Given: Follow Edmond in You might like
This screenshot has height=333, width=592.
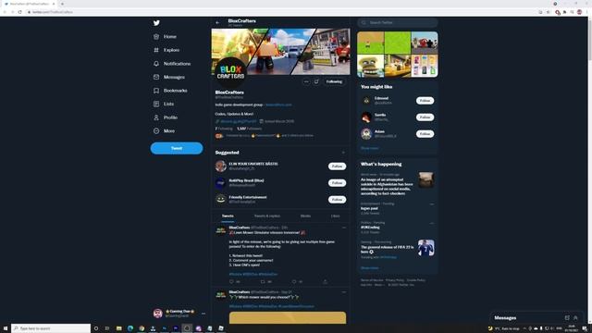Looking at the screenshot, I should pyautogui.click(x=425, y=101).
